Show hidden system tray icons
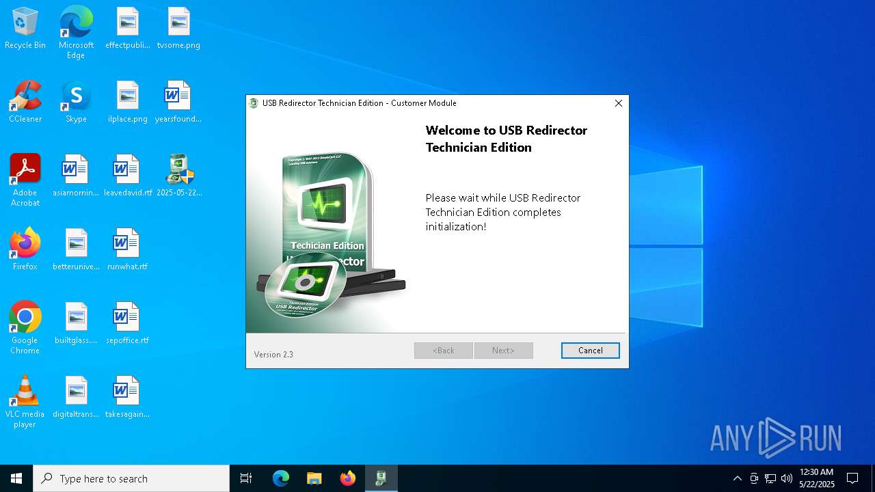Viewport: 875px width, 492px height. pos(737,478)
